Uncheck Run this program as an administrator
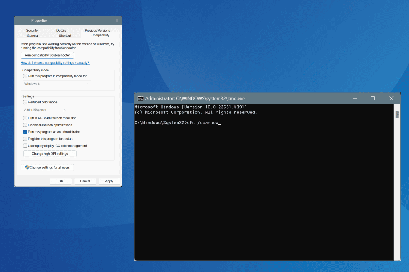This screenshot has width=409, height=272. [x=25, y=132]
